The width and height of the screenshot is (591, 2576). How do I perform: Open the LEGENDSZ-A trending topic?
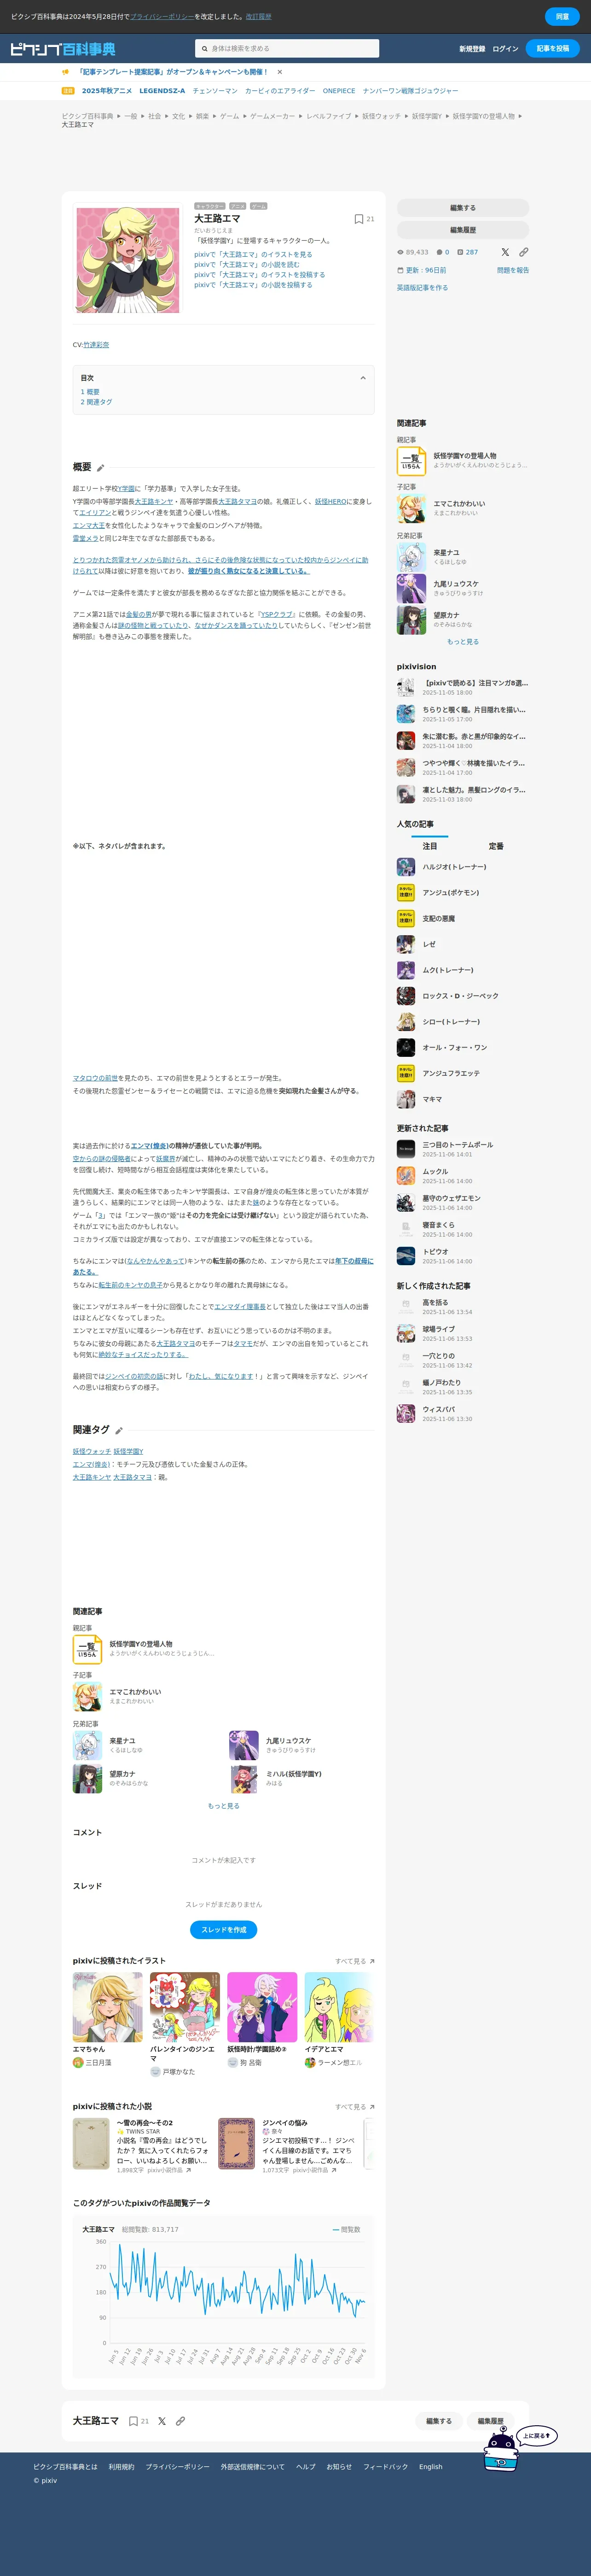point(162,91)
